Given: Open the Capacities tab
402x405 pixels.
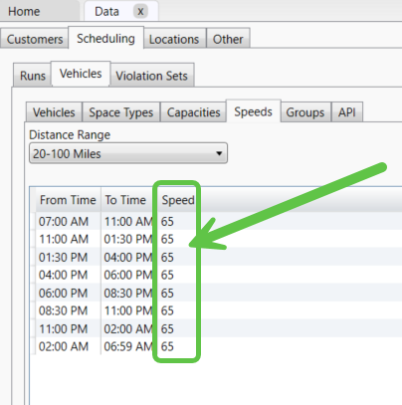Looking at the screenshot, I should tap(193, 112).
